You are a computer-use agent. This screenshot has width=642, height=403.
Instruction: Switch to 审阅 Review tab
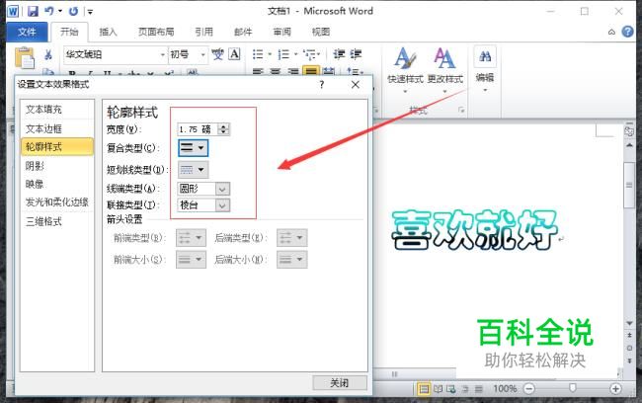click(282, 32)
